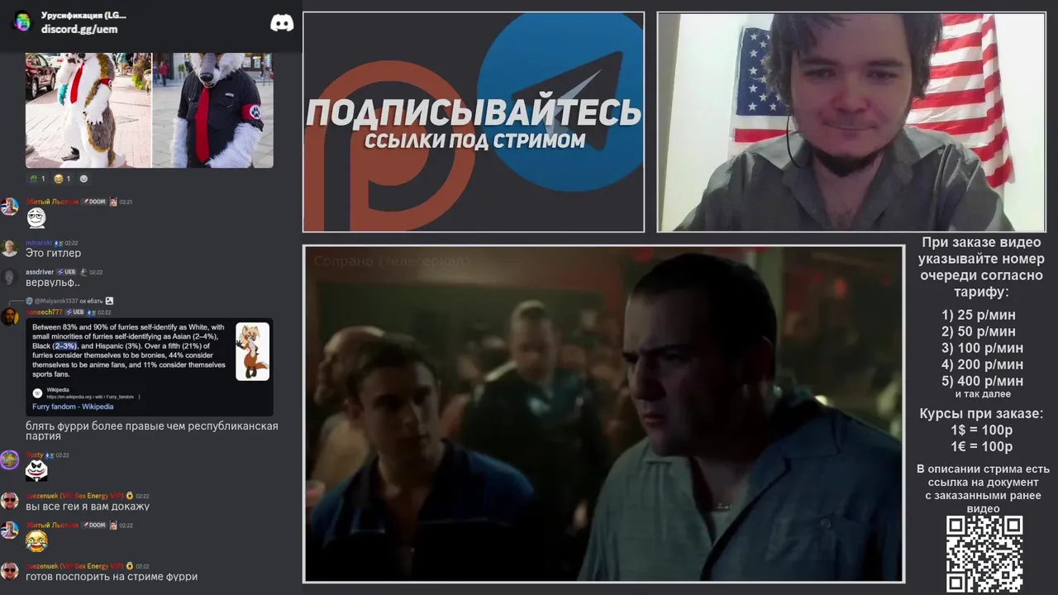Select the exchange rate '1€ = 100р'

pos(982,447)
